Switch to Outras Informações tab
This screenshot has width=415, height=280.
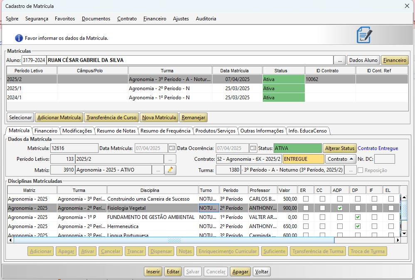(262, 131)
